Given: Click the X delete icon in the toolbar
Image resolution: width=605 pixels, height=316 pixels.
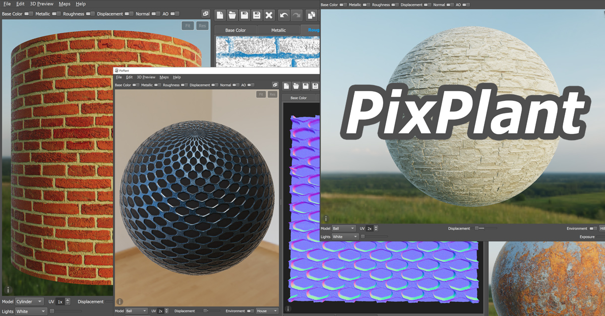Looking at the screenshot, I should coord(269,15).
